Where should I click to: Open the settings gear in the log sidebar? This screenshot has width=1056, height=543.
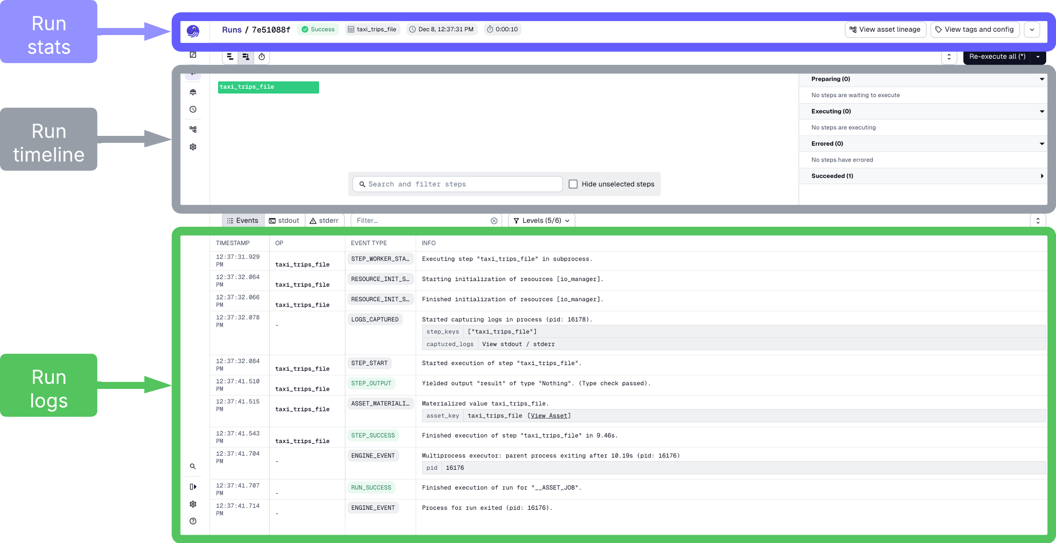pyautogui.click(x=193, y=504)
